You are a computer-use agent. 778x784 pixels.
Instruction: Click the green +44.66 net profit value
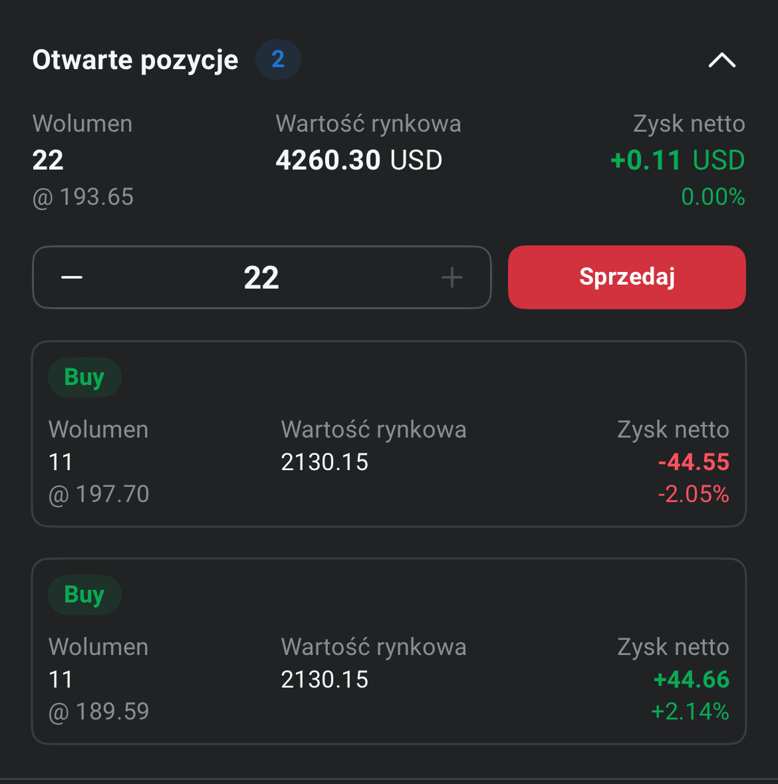pos(692,680)
